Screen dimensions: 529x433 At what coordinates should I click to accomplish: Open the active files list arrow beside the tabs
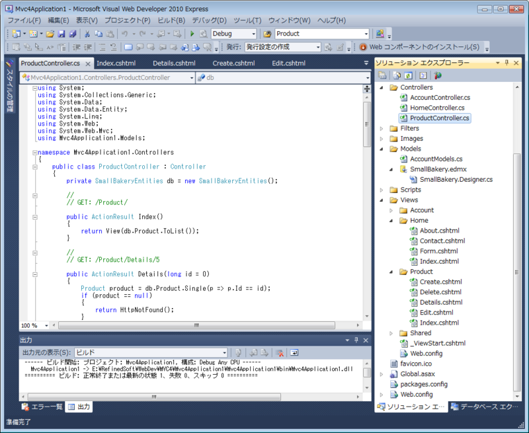[x=366, y=63]
